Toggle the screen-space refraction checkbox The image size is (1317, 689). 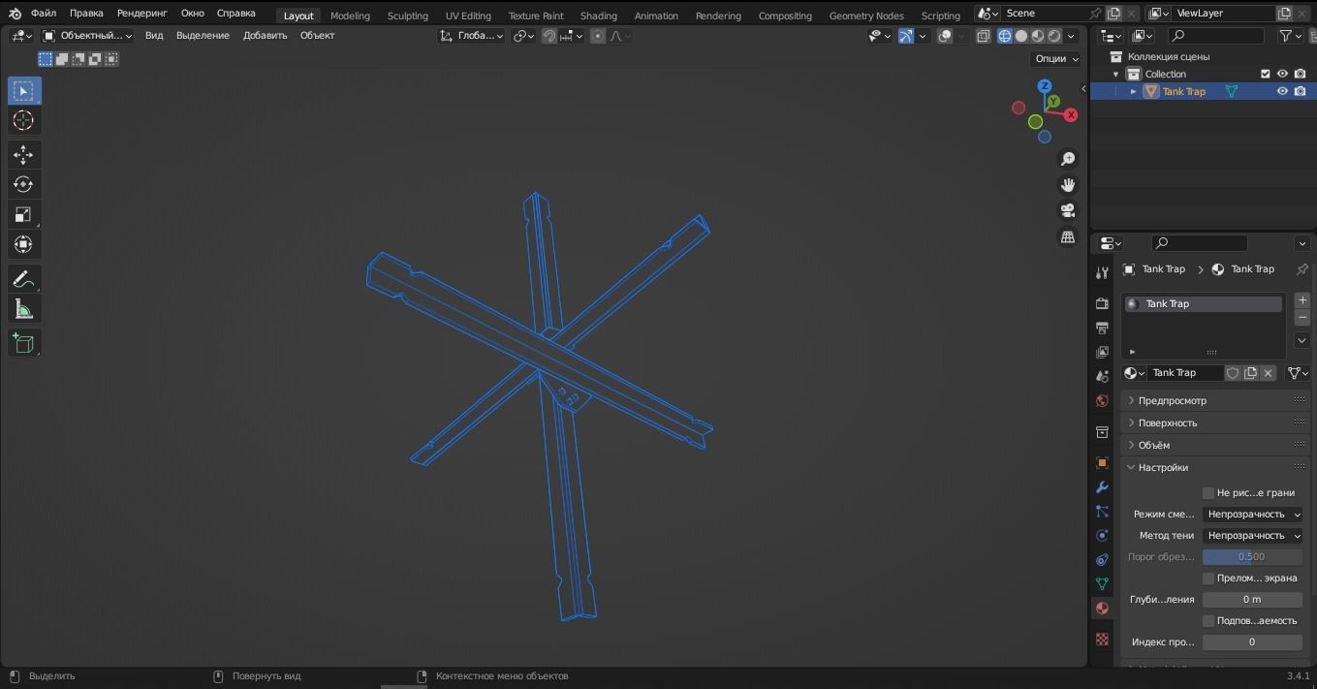(x=1208, y=579)
